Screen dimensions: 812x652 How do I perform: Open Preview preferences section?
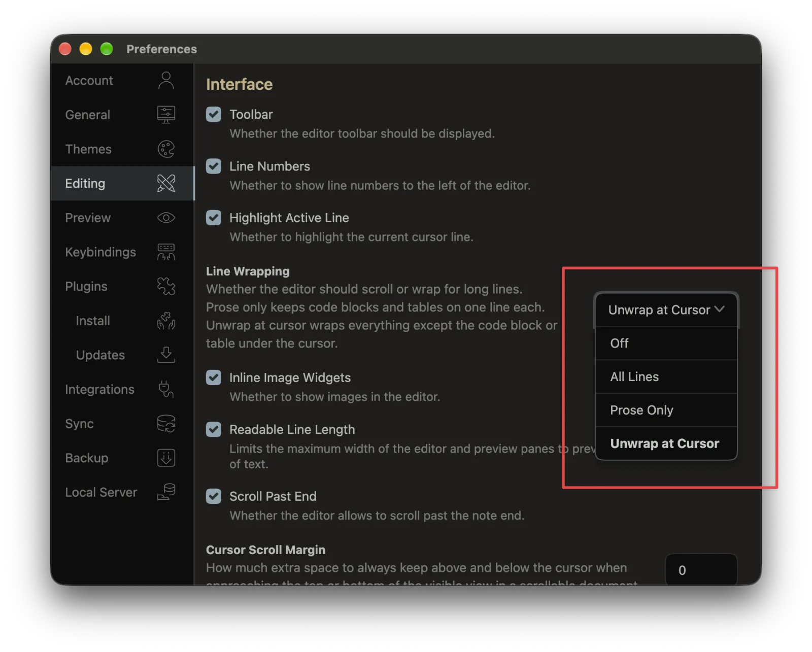pyautogui.click(x=122, y=218)
